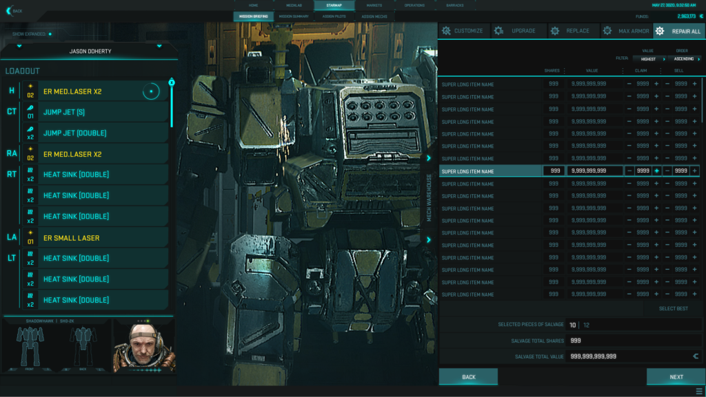The width and height of the screenshot is (706, 397).
Task: Click the Upgrade icon
Action: tap(498, 31)
